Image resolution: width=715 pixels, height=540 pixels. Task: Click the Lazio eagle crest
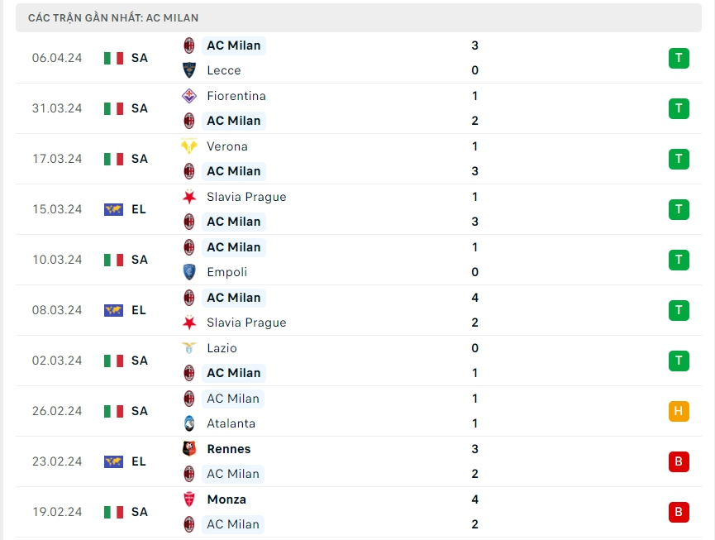pyautogui.click(x=189, y=348)
